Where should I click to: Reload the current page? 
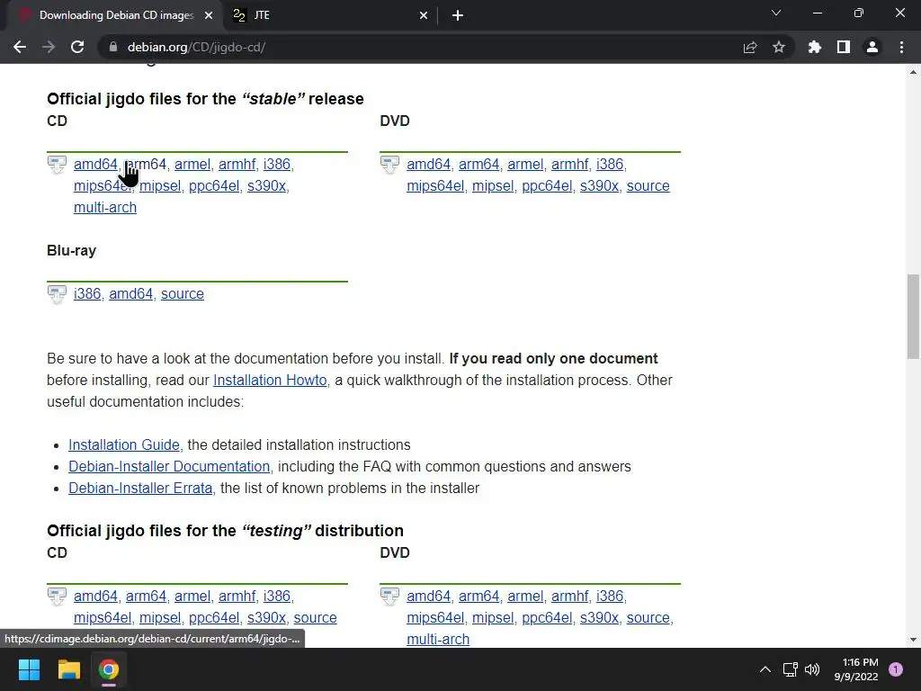77,47
